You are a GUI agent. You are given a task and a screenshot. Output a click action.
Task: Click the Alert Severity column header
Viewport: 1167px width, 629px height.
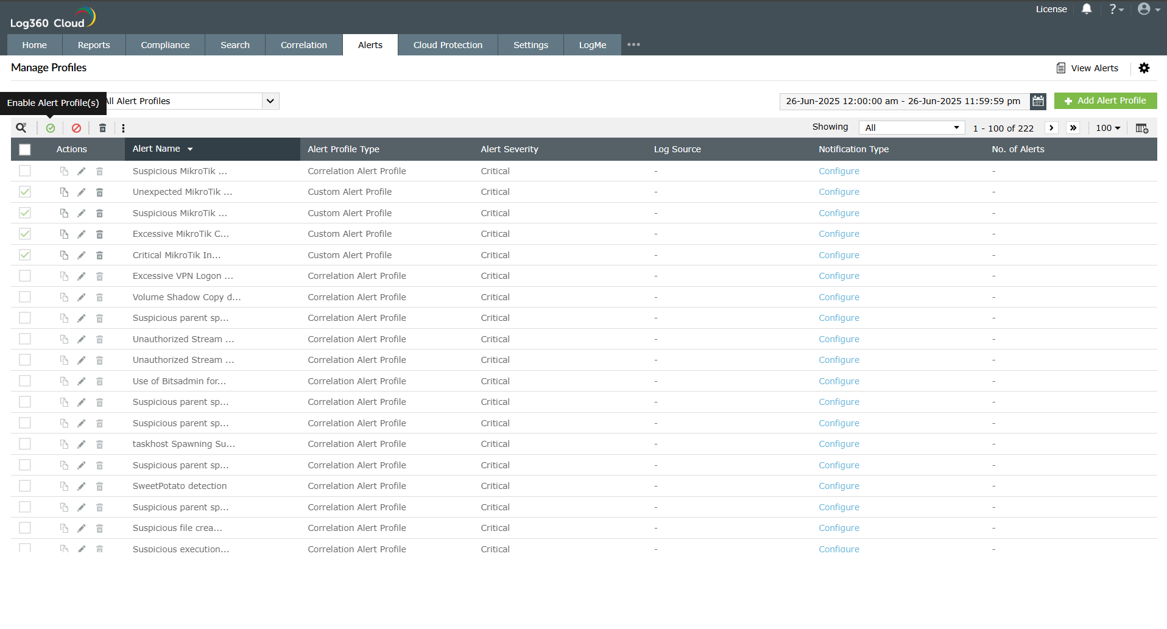[x=509, y=149]
